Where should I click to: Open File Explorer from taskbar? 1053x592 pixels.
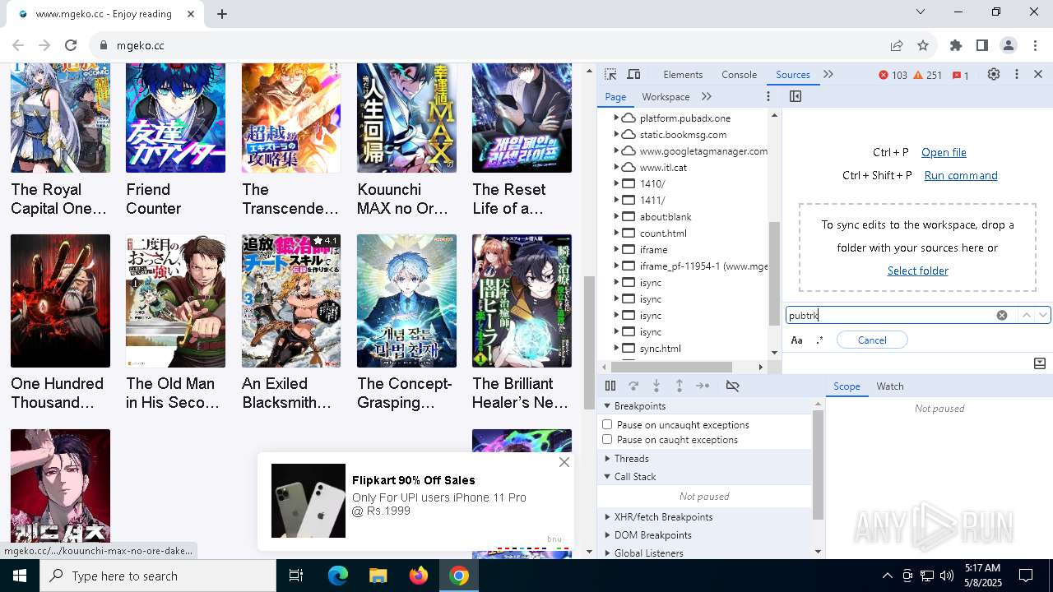378,576
